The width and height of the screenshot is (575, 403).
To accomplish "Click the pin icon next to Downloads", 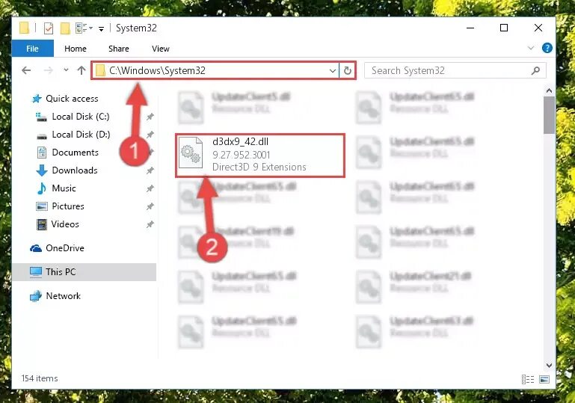I will click(150, 170).
